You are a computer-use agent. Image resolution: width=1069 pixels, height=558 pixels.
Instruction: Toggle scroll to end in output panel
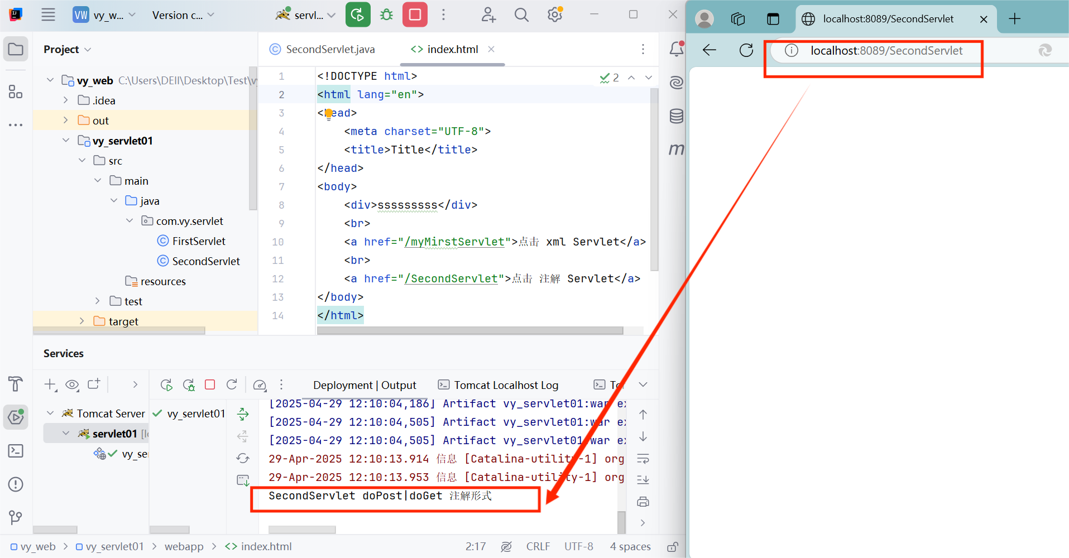(x=643, y=479)
